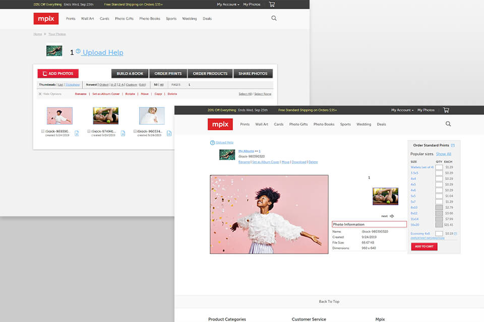The width and height of the screenshot is (484, 322).
Task: Click the Add to Cart button
Action: point(424,247)
